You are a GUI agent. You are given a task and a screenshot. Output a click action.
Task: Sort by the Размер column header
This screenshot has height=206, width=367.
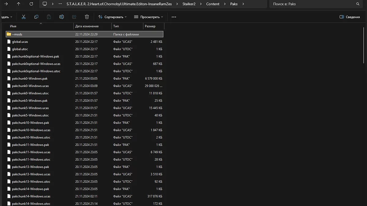pos(150,27)
